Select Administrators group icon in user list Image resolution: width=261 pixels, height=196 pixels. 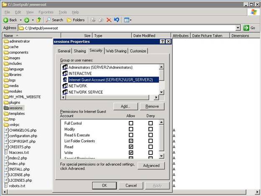pos(65,67)
